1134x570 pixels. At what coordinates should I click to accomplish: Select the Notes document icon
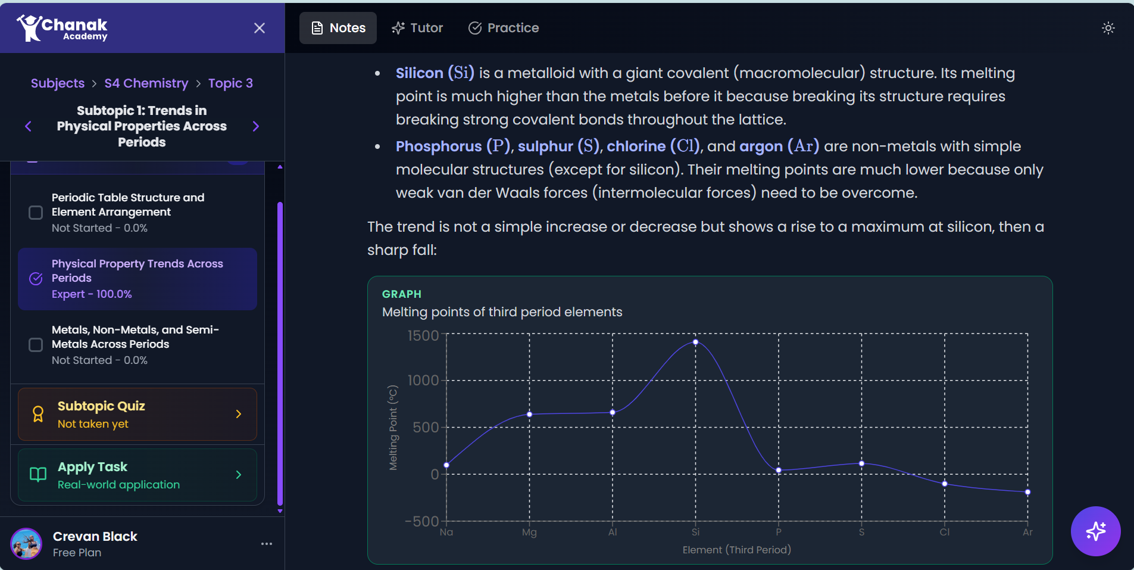coord(317,27)
